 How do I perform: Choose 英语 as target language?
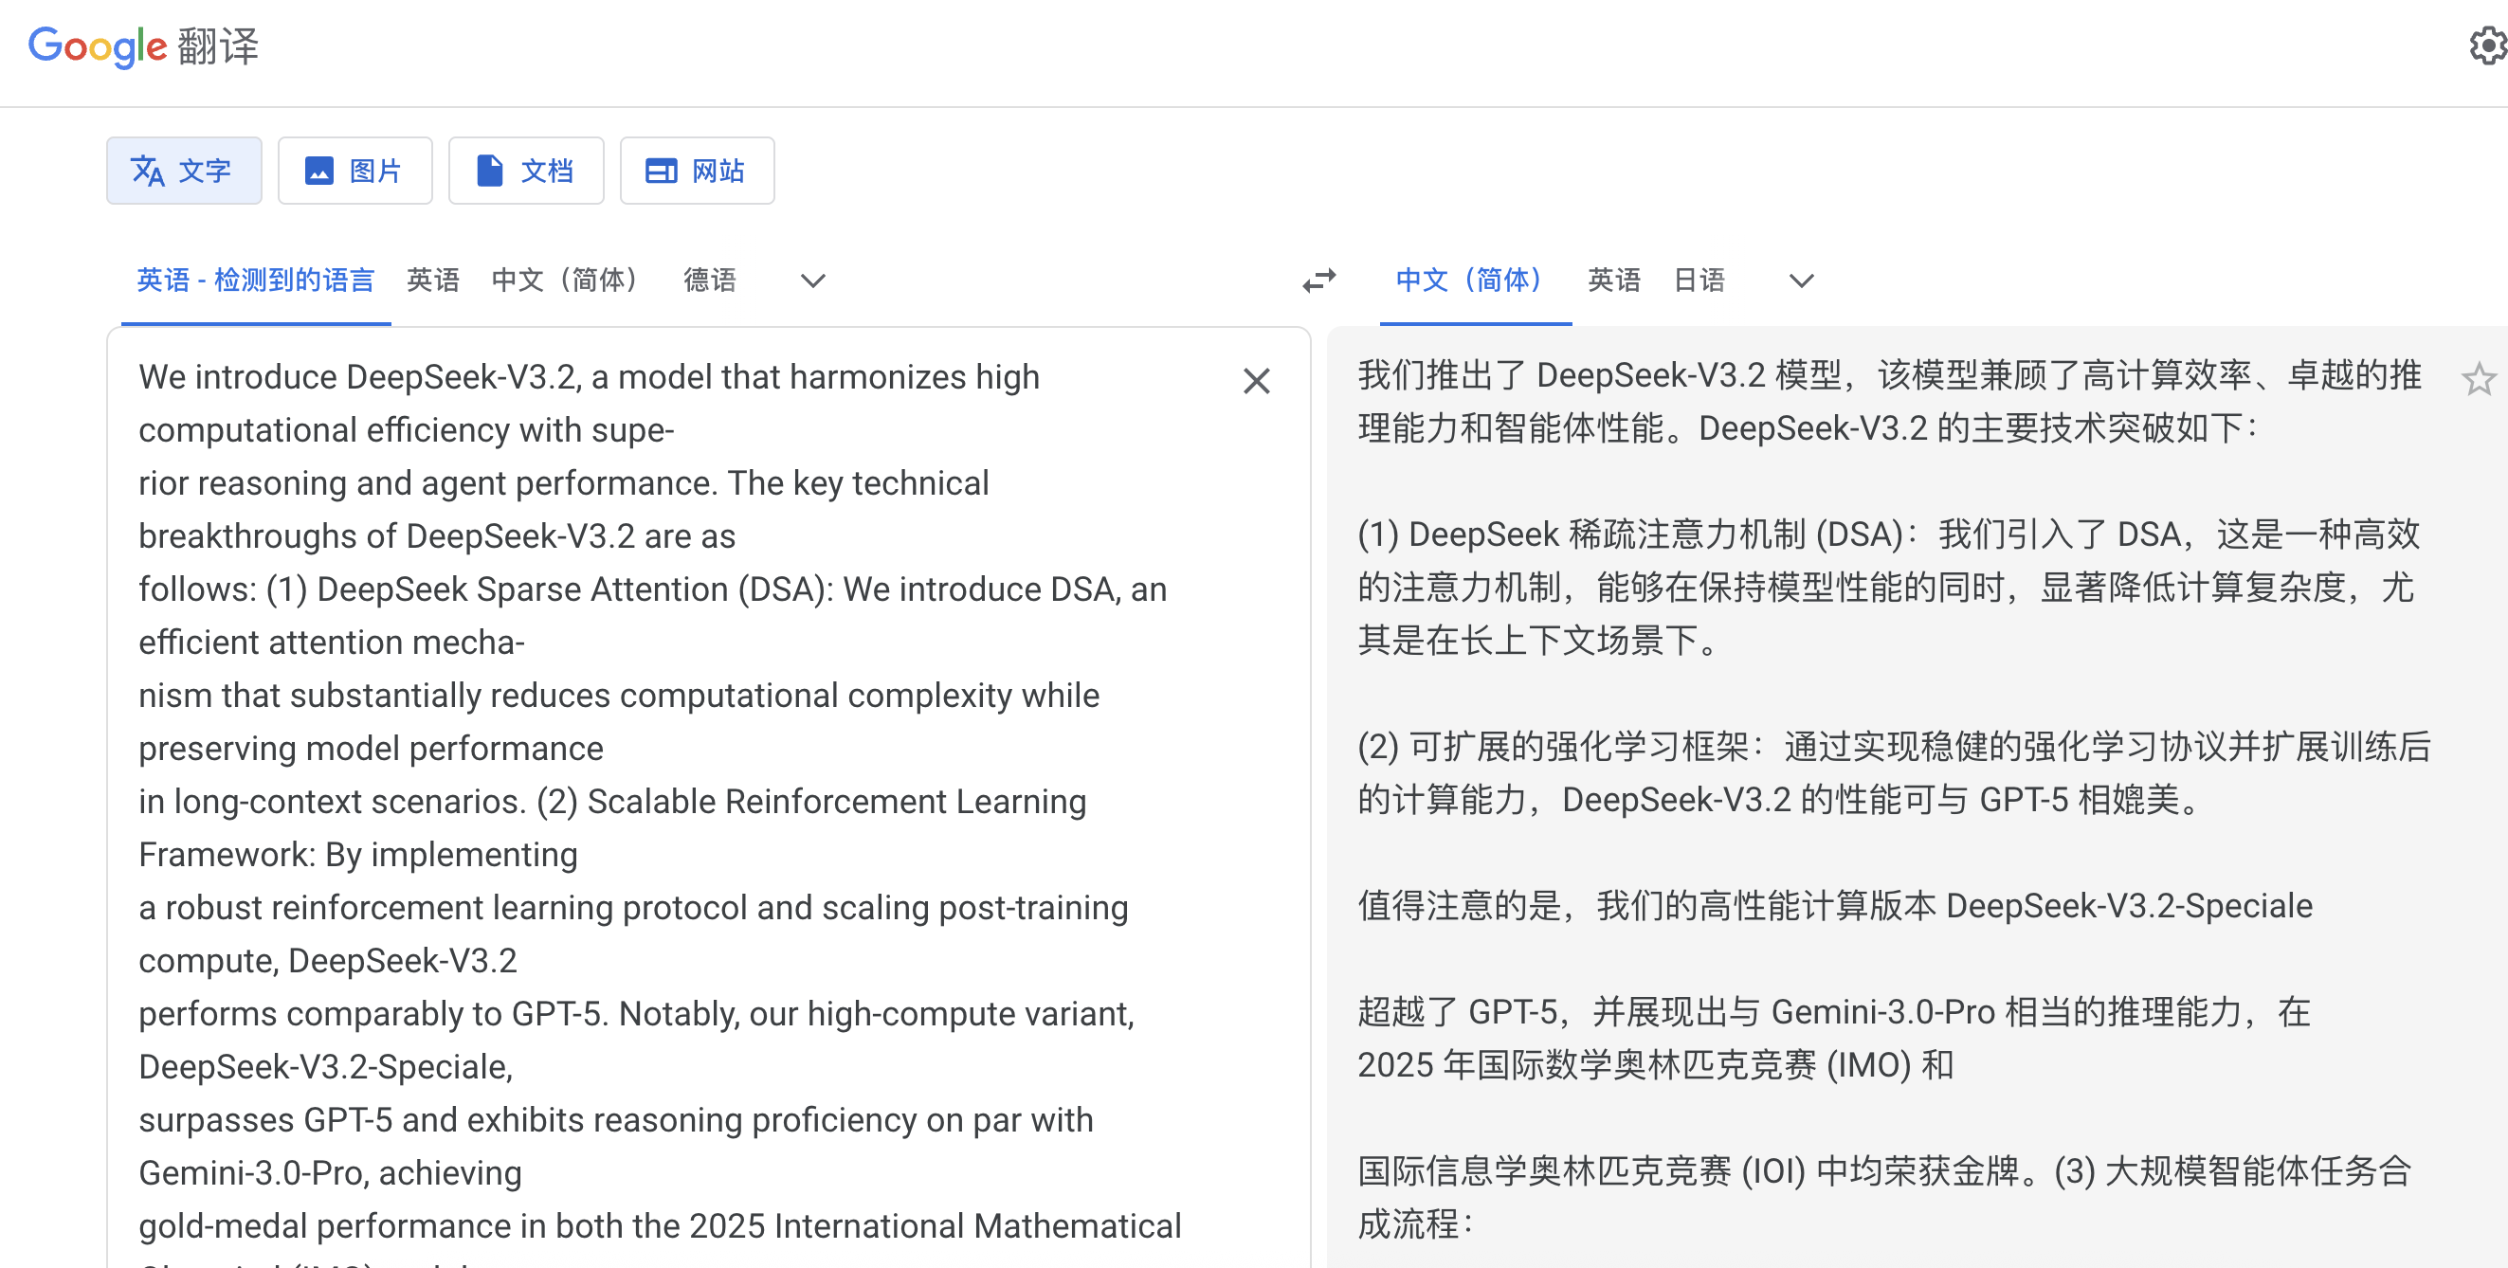tap(1612, 281)
